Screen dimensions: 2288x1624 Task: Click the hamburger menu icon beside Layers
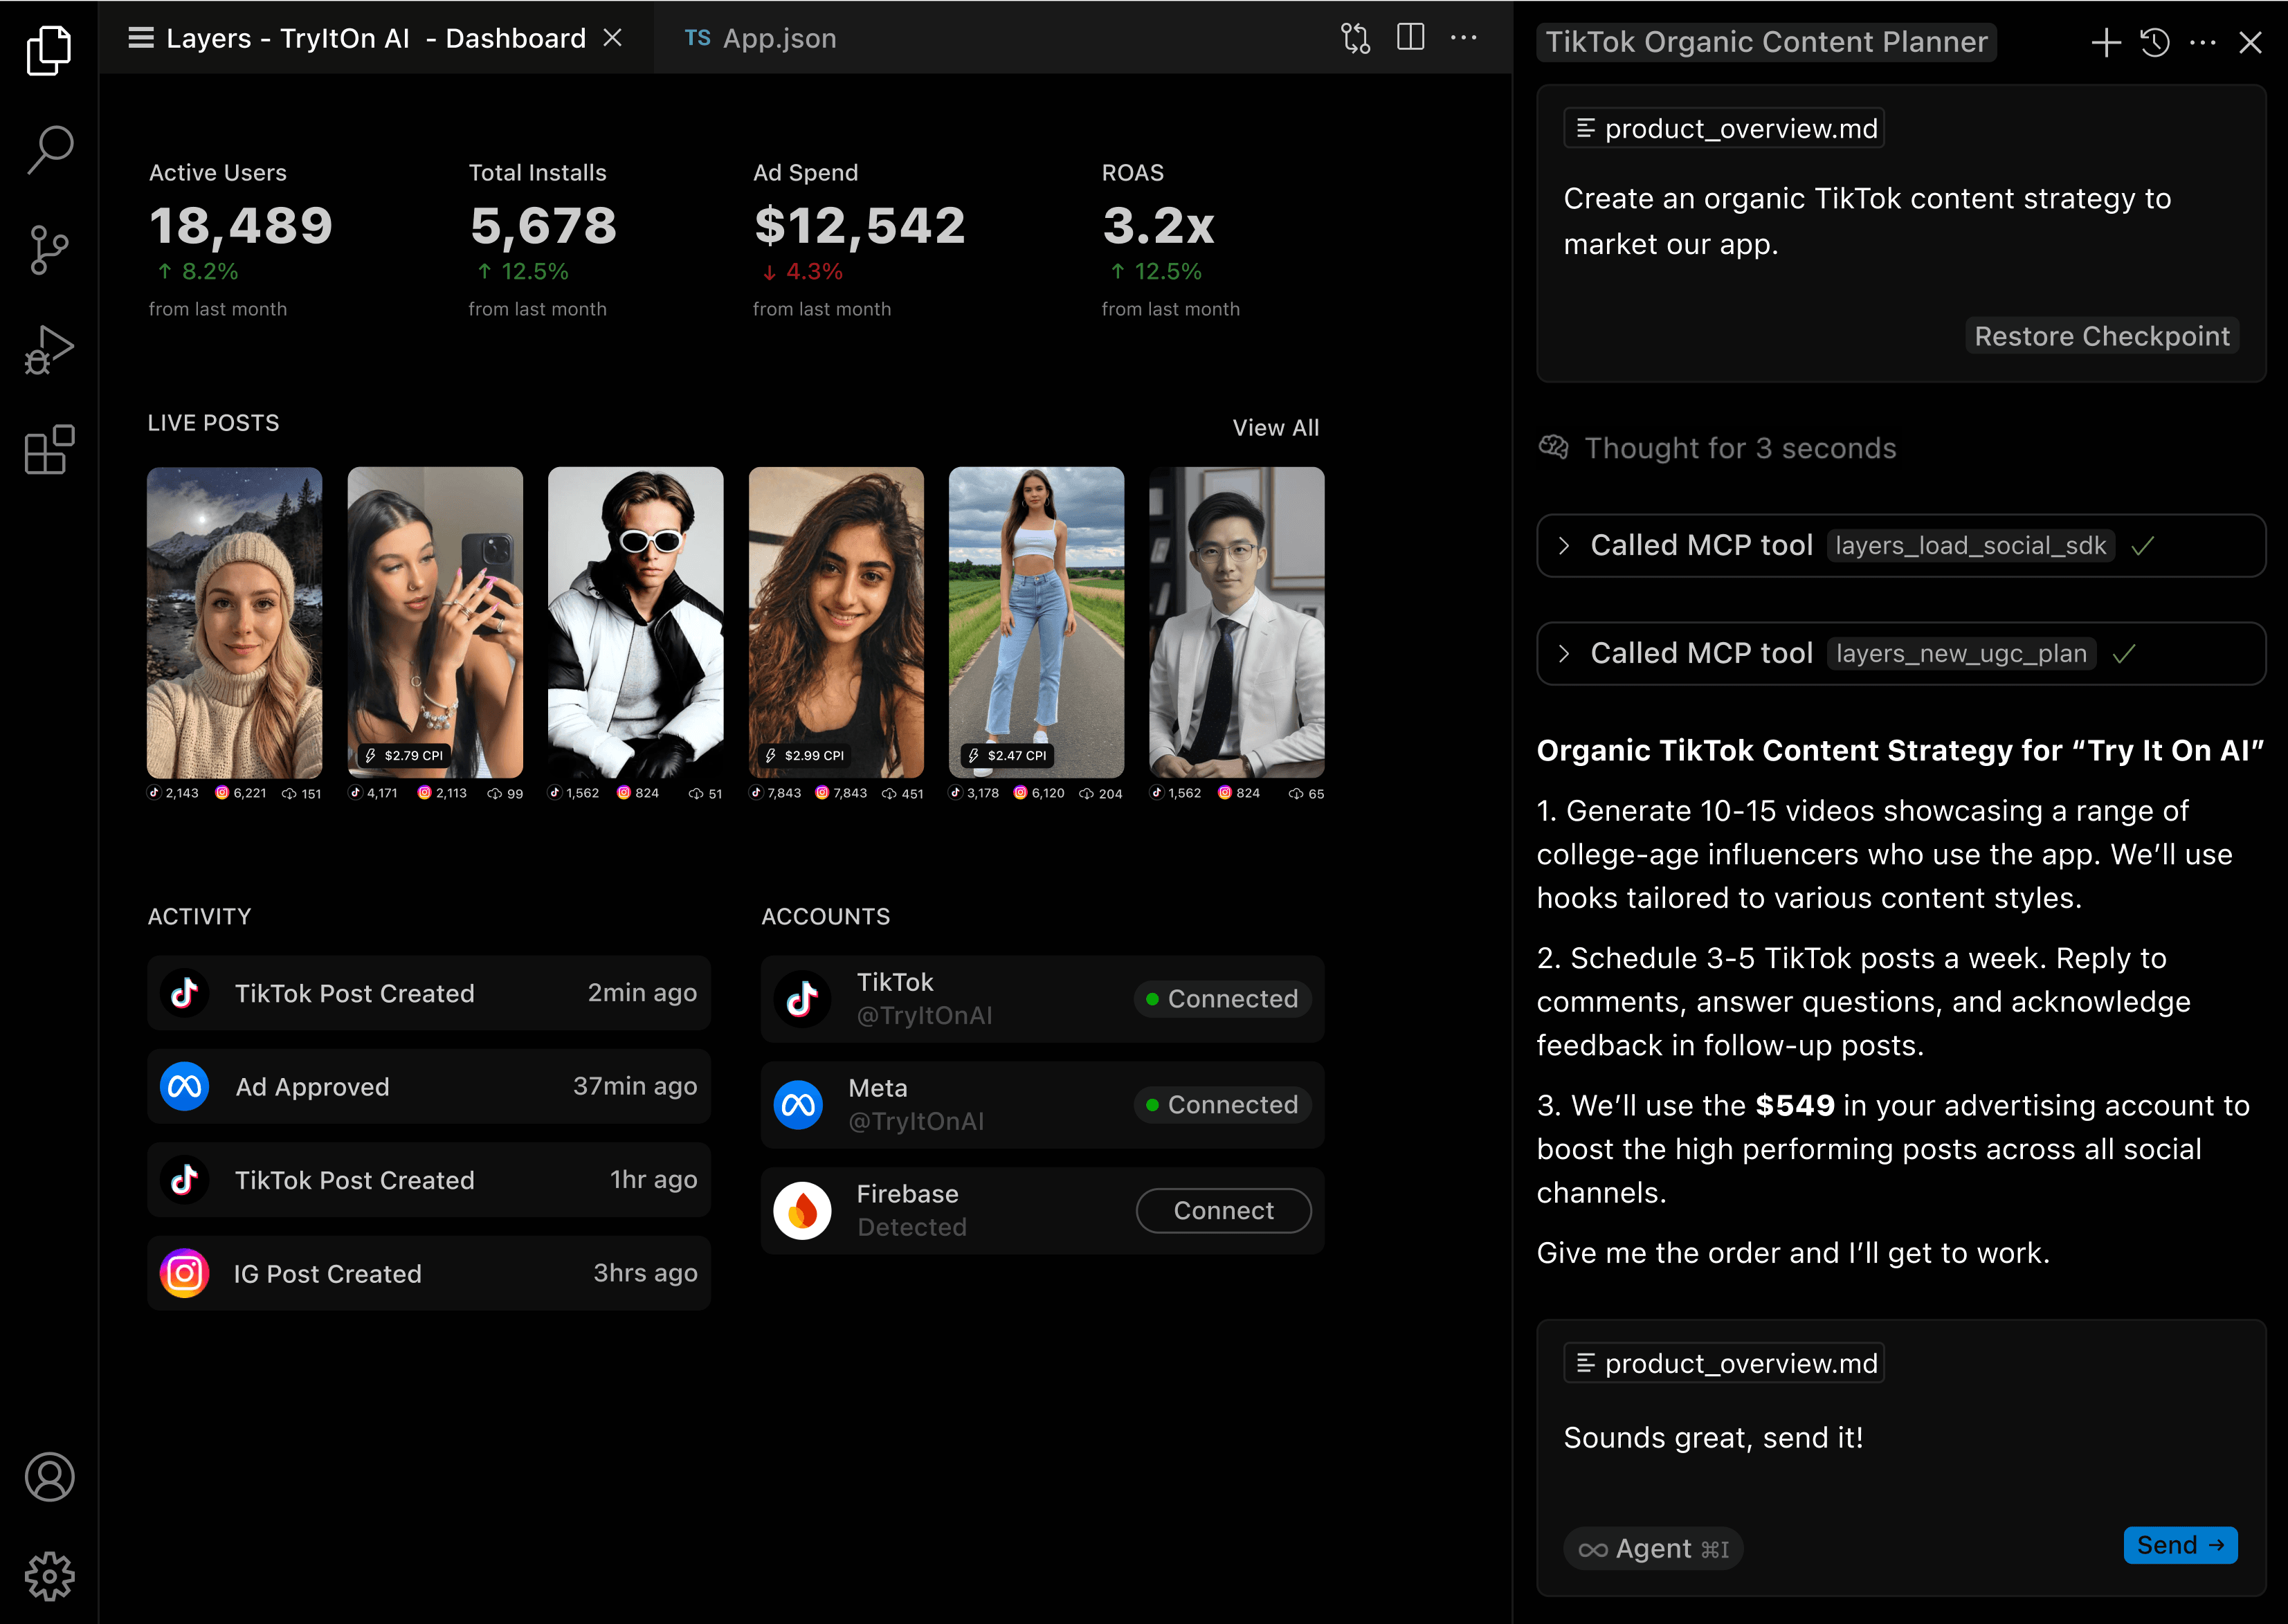[x=141, y=38]
